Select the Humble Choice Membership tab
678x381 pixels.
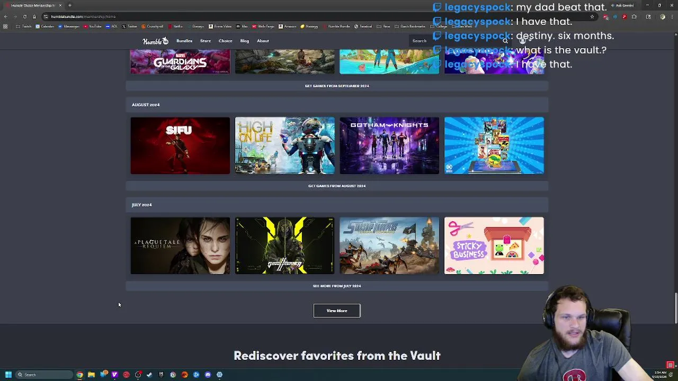coord(34,5)
